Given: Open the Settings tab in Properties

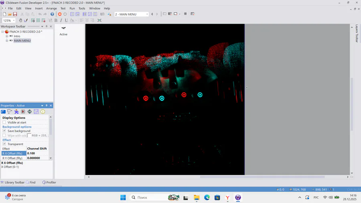Looking at the screenshot, I should coord(3,112).
